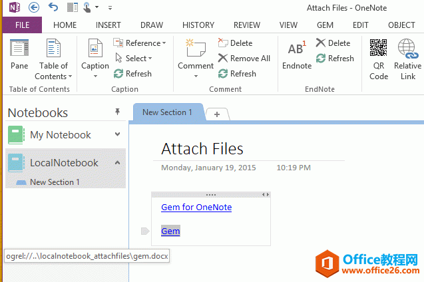The image size is (424, 282).
Task: Toggle the Dock to Desktop icon
Action: pyautogui.click(x=72, y=7)
